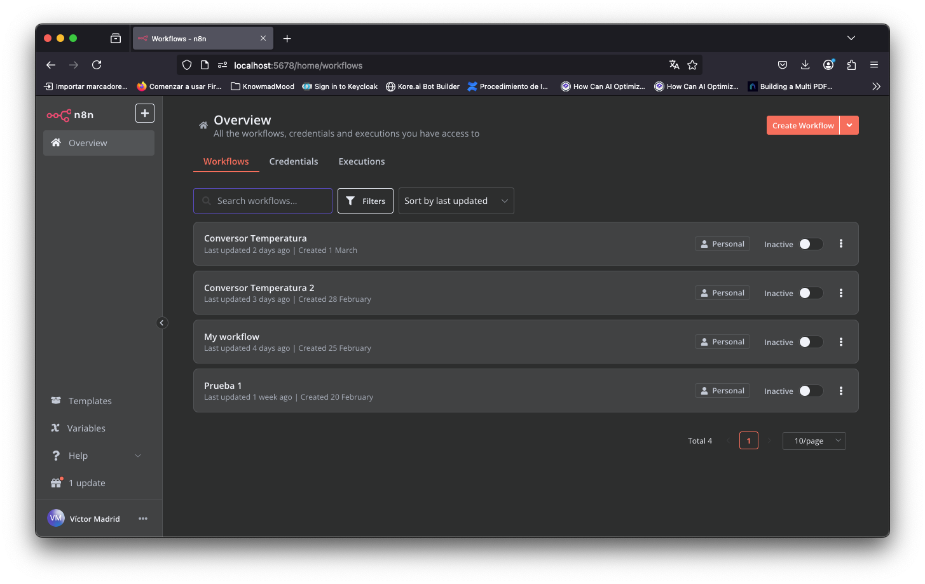Click the Create Workflow button
The image size is (925, 584).
(803, 125)
